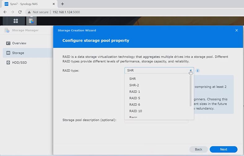
Task: Pick RAID 1 from the list
Action: pos(157,91)
